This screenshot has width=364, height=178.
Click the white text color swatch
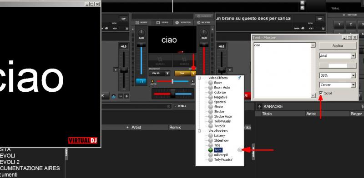(x=338, y=65)
